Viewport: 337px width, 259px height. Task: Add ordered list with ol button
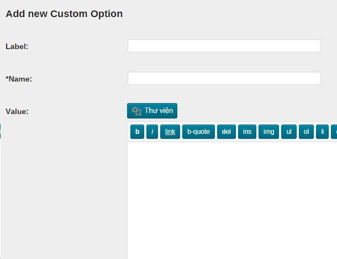pyautogui.click(x=306, y=132)
